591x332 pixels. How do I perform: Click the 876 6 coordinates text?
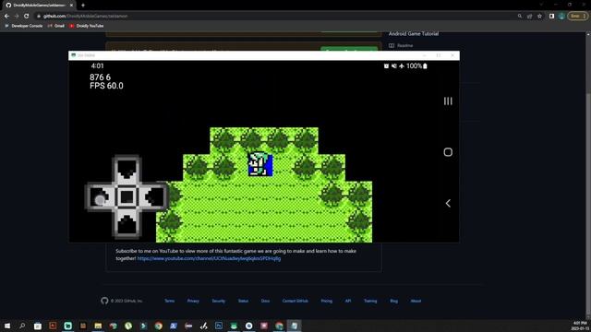coord(101,77)
